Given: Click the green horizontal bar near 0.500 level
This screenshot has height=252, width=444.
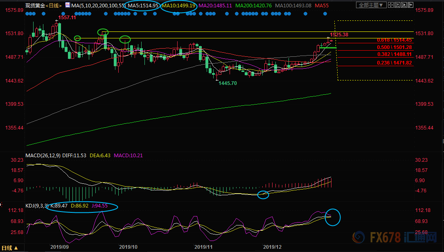Looking at the screenshot, I should pyautogui.click(x=328, y=48).
